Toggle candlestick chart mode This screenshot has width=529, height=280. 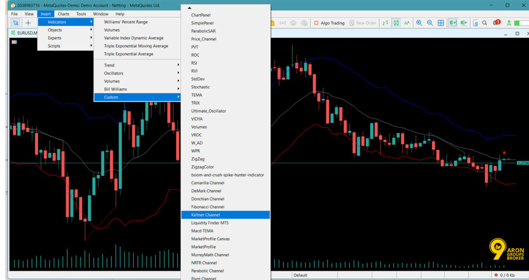click(x=396, y=23)
